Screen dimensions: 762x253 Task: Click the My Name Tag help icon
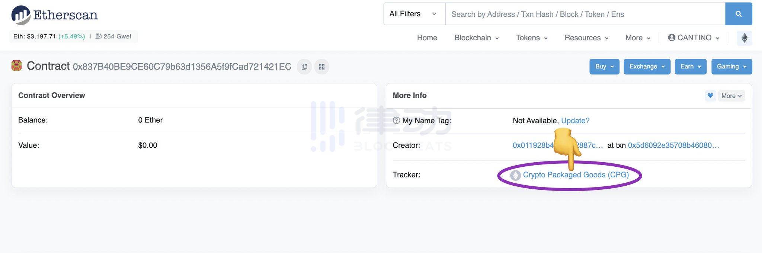pos(396,121)
